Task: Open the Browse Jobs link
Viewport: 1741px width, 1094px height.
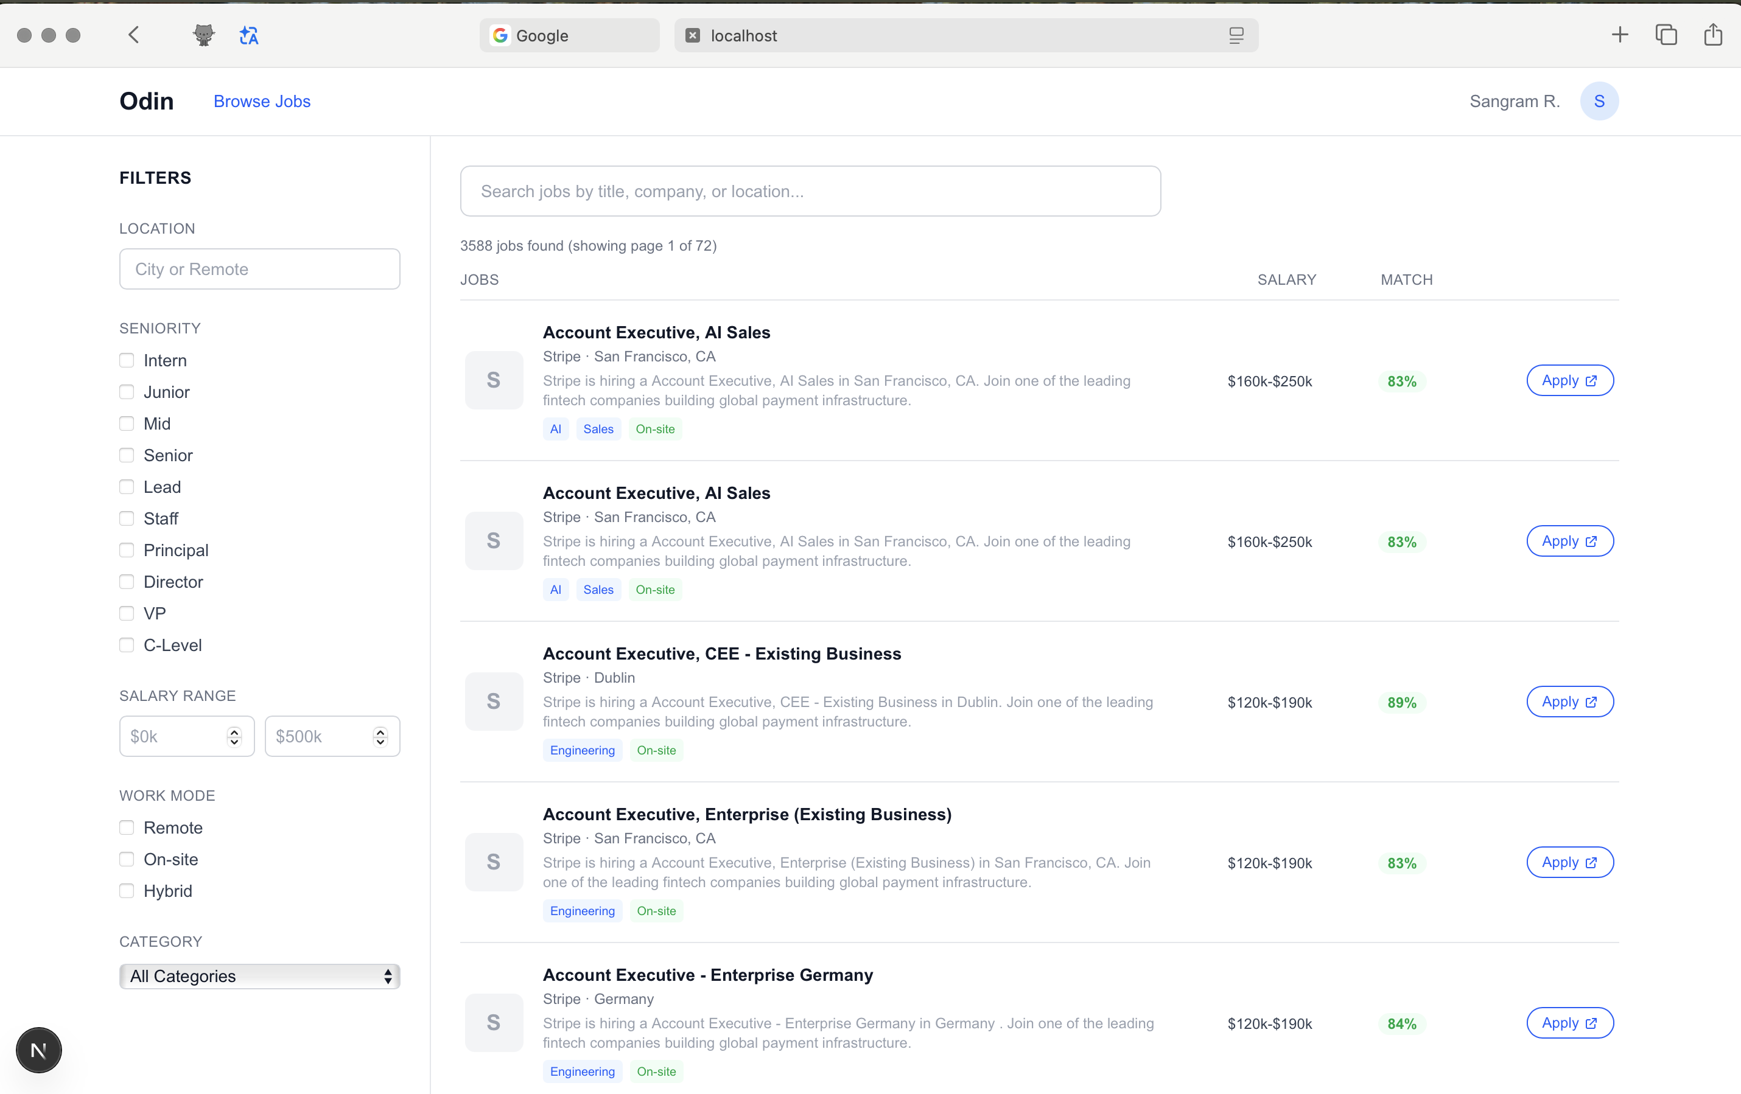Action: tap(262, 101)
